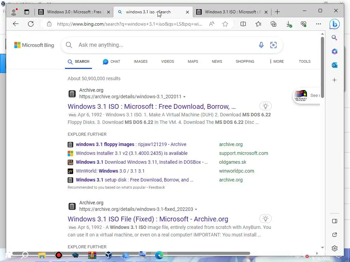Show insights bulb for Windows 3.1 ISO File (Fixed)

[x=265, y=219]
